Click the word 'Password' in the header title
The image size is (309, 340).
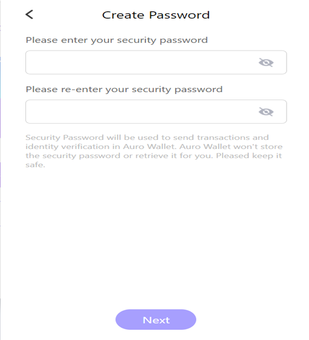coord(179,15)
